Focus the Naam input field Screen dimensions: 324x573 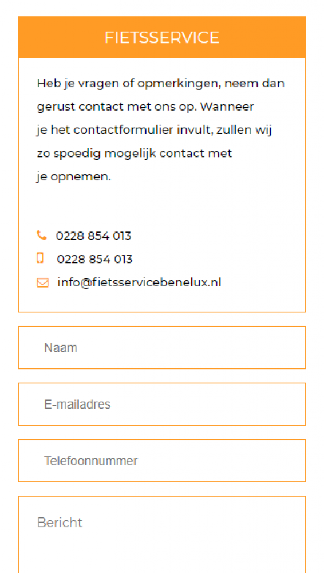pos(162,348)
